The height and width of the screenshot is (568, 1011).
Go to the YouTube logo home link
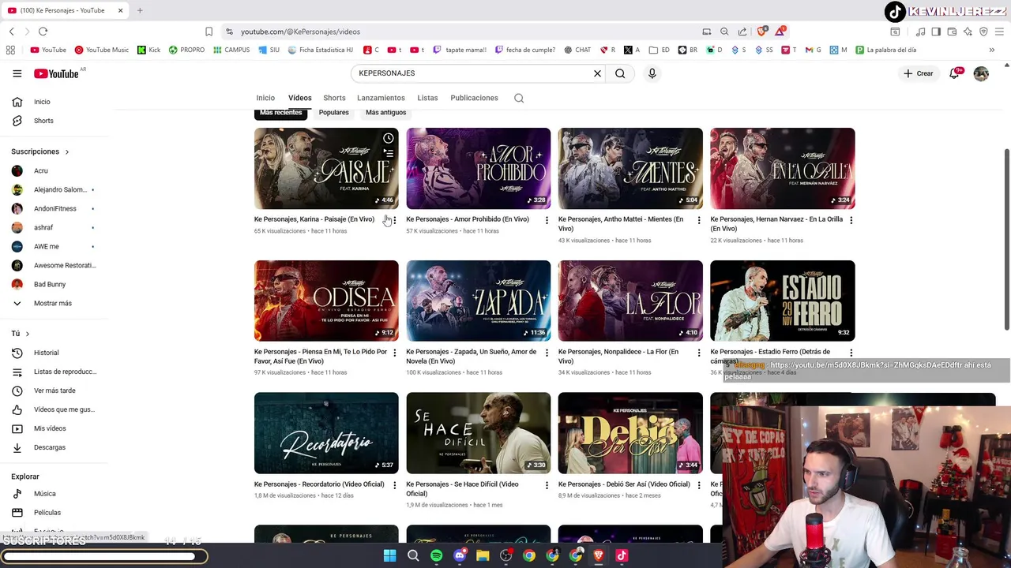click(x=56, y=73)
